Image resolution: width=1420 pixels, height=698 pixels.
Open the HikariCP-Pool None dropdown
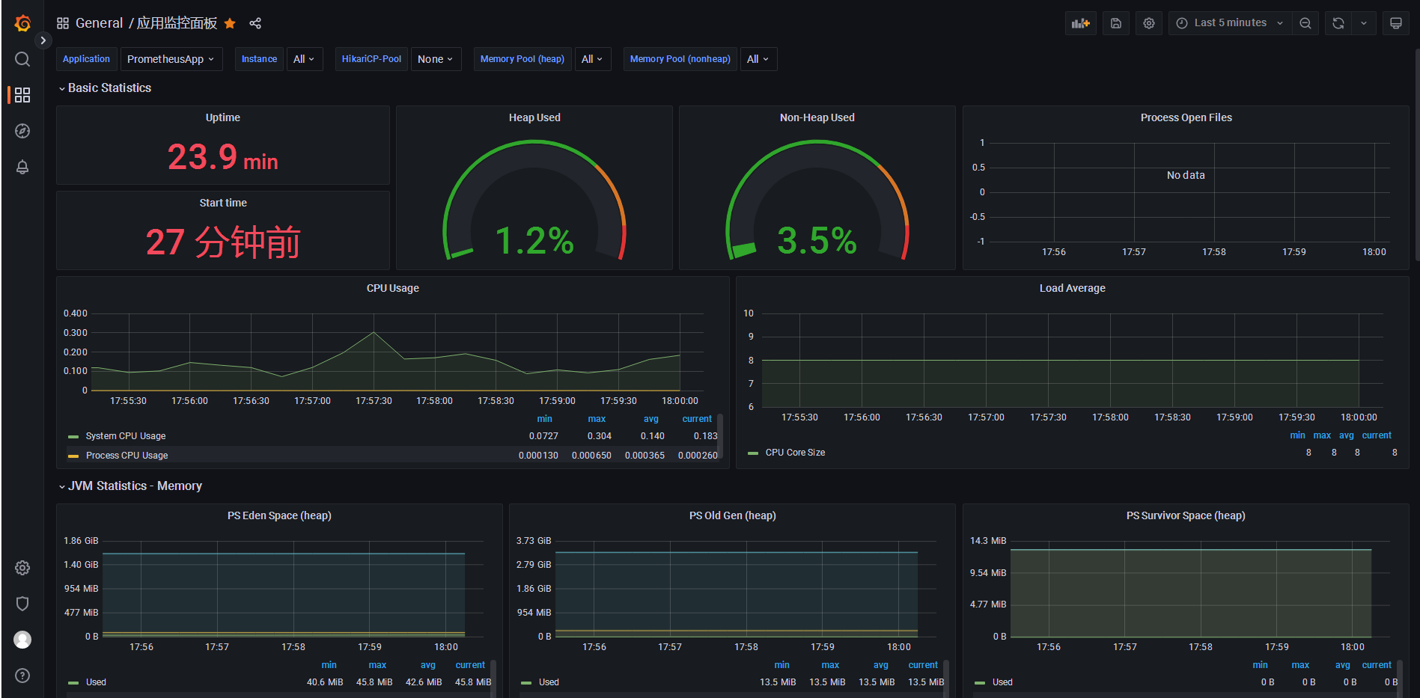click(x=436, y=59)
